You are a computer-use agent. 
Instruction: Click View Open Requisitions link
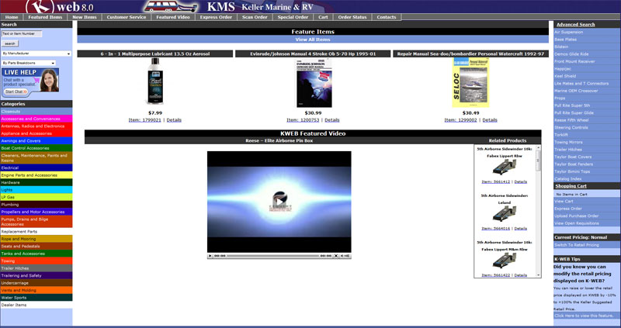[x=578, y=223]
